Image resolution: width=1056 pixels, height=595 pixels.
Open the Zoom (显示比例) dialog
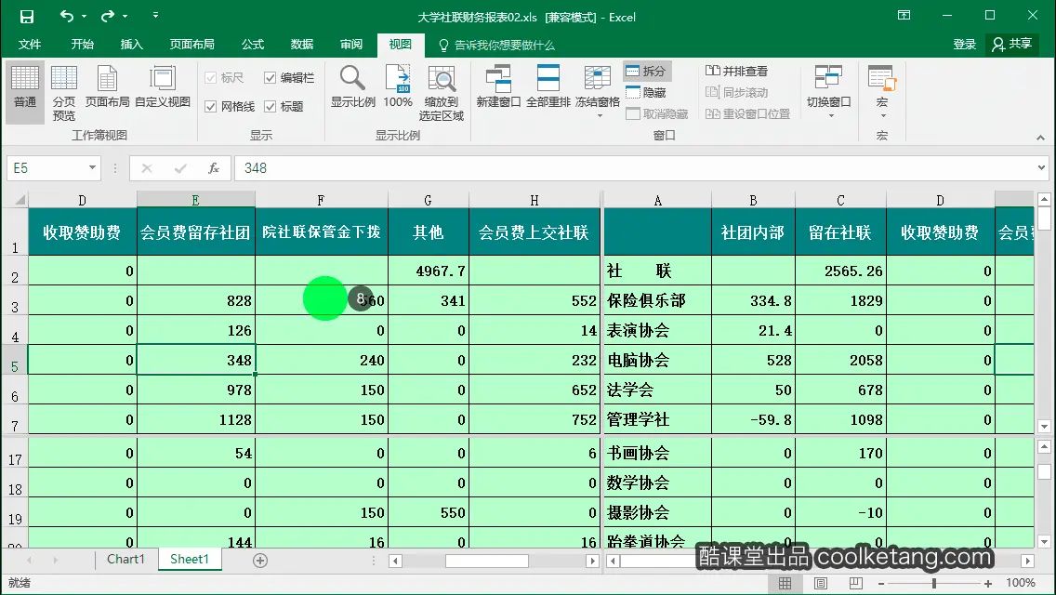pyautogui.click(x=353, y=86)
